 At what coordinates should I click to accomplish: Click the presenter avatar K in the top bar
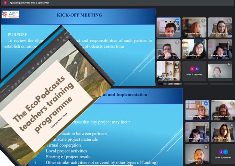coord(5,3)
